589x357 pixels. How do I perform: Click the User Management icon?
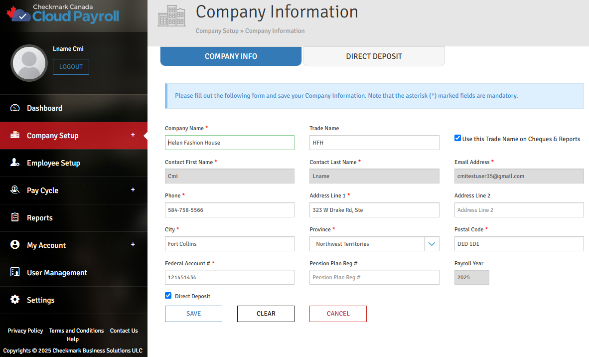(x=15, y=273)
